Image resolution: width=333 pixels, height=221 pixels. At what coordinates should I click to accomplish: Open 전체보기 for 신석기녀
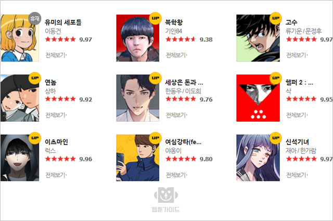[297, 175]
